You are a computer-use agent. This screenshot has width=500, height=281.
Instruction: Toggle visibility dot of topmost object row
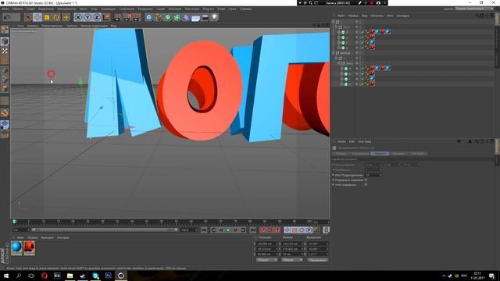coord(357,22)
